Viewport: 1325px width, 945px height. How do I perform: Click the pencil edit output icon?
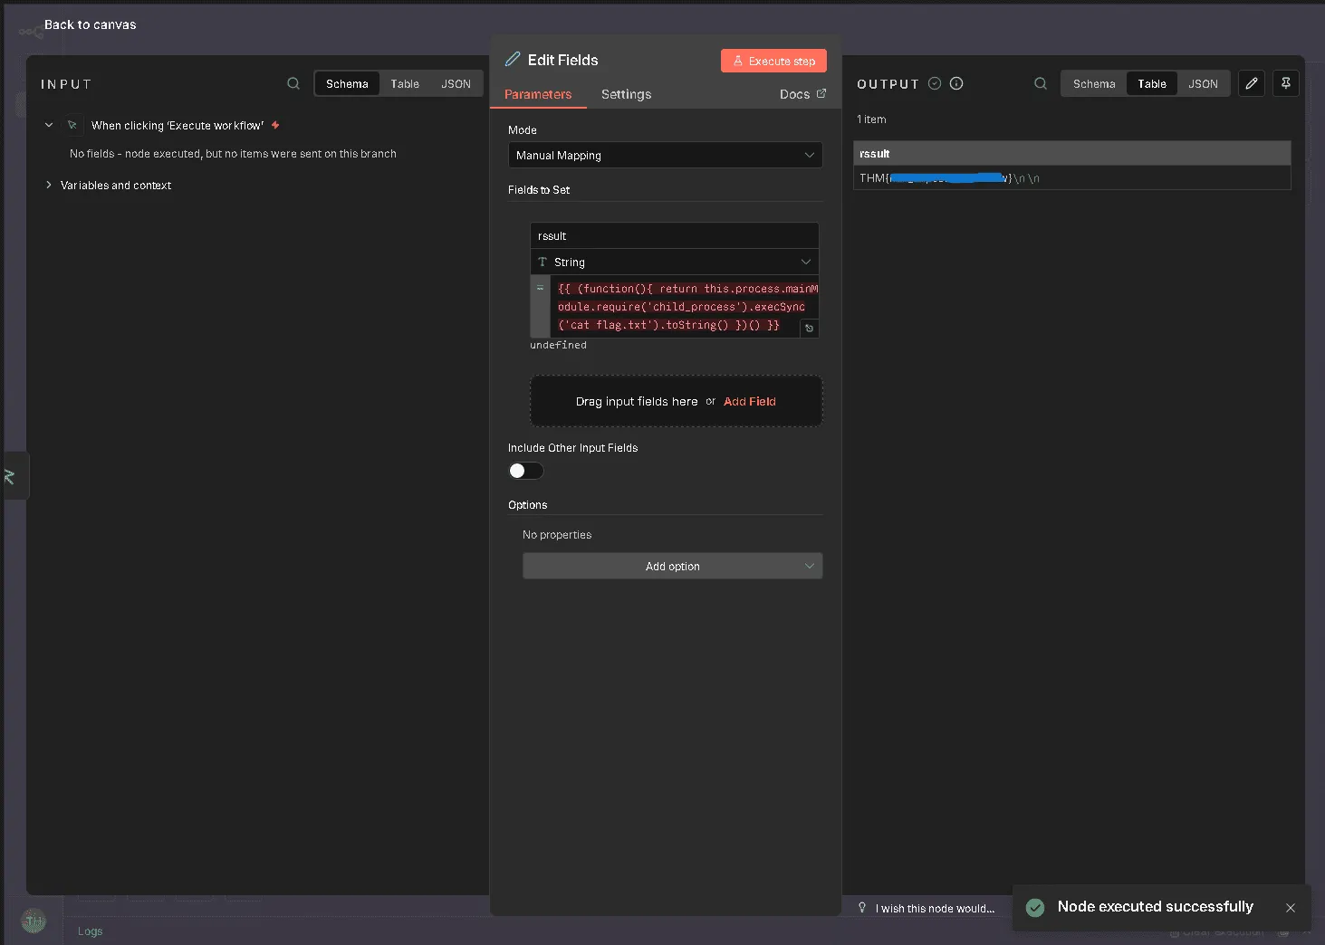[x=1252, y=83]
